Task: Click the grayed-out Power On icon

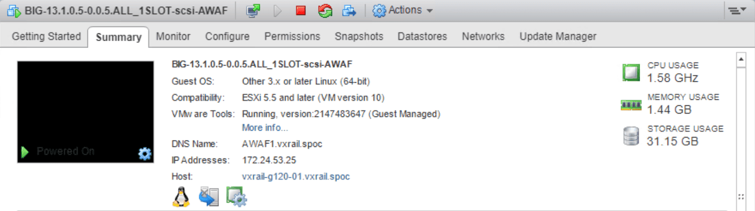Action: point(277,11)
